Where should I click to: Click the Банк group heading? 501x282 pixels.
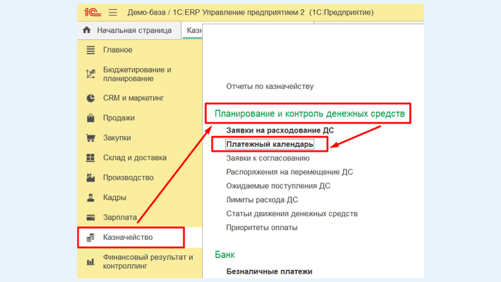225,255
